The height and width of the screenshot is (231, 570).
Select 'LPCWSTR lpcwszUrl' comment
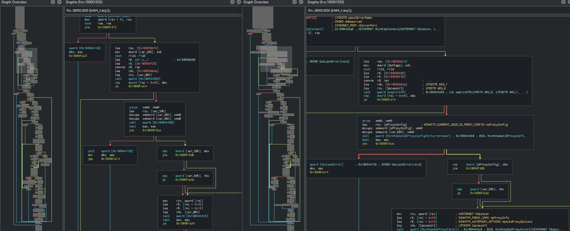(x=473, y=225)
